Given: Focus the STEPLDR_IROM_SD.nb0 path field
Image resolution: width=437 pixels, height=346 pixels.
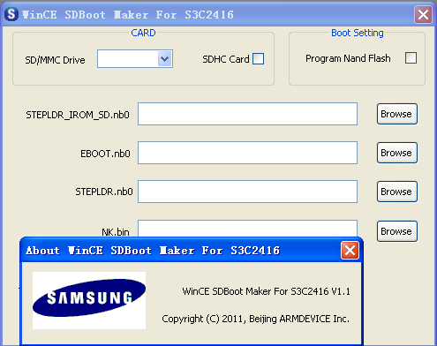Looking at the screenshot, I should (x=247, y=114).
